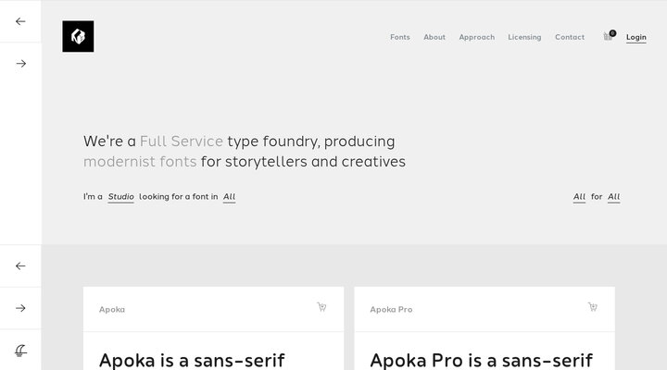Click the foundry logo in the header
The image size is (667, 370).
78,37
